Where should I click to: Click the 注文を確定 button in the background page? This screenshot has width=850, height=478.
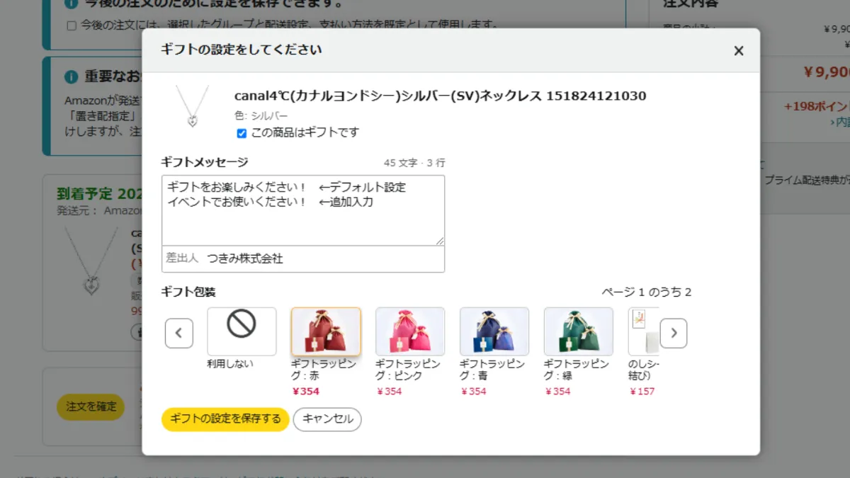(91, 407)
